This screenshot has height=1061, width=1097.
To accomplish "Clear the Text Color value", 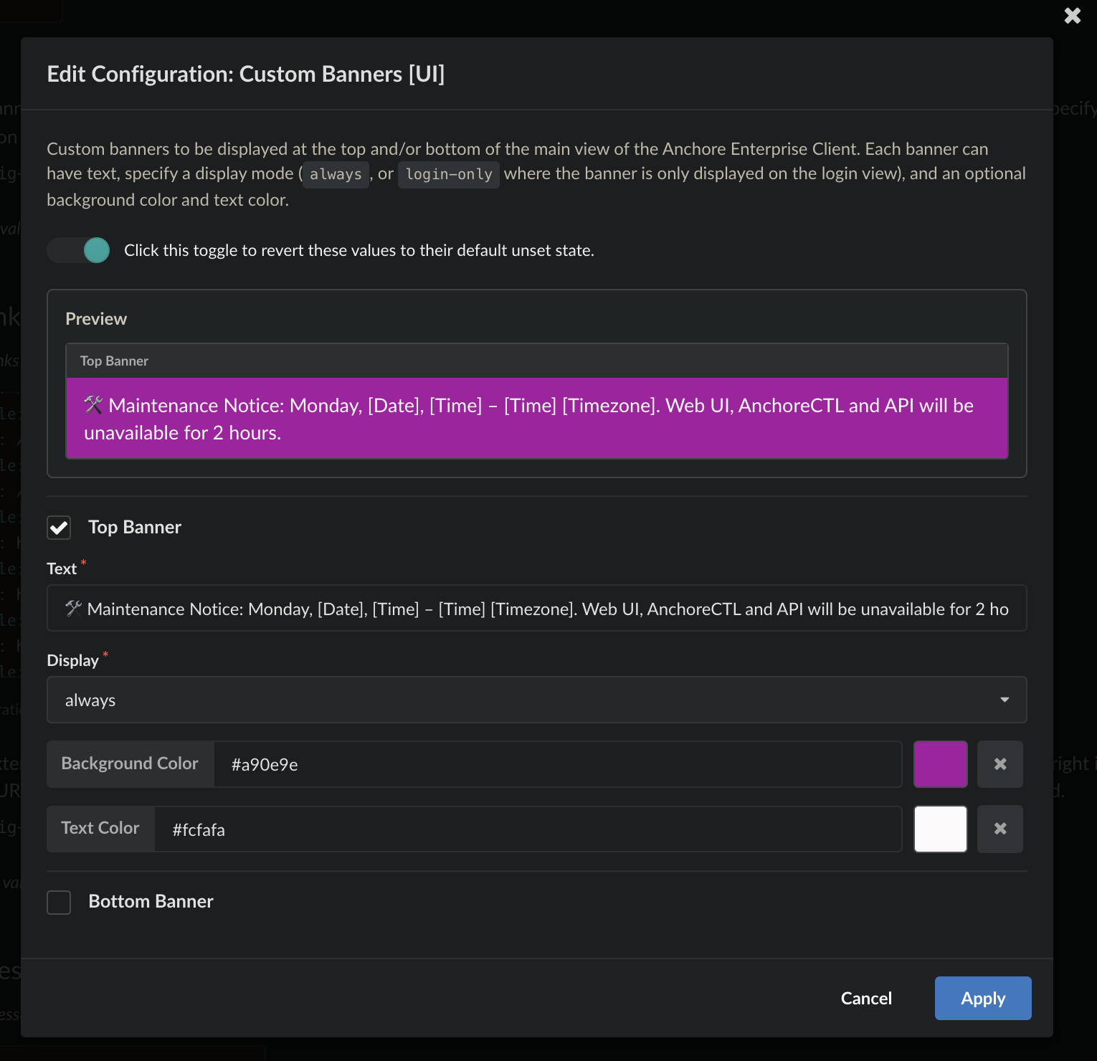I will click(999, 829).
